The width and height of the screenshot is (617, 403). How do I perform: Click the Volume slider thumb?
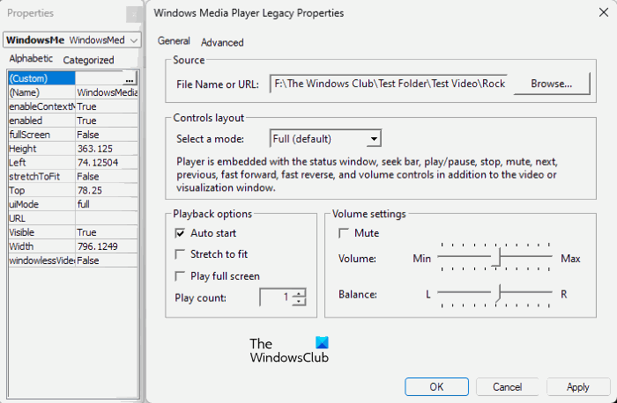tap(497, 257)
